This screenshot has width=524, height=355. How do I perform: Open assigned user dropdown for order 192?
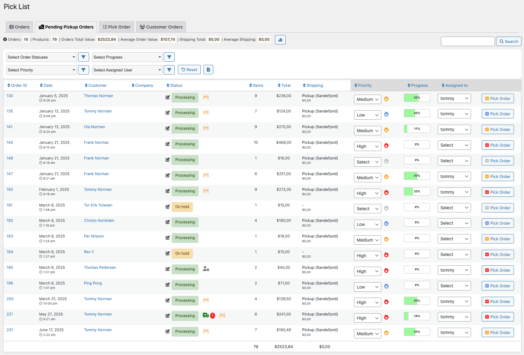coord(454,223)
